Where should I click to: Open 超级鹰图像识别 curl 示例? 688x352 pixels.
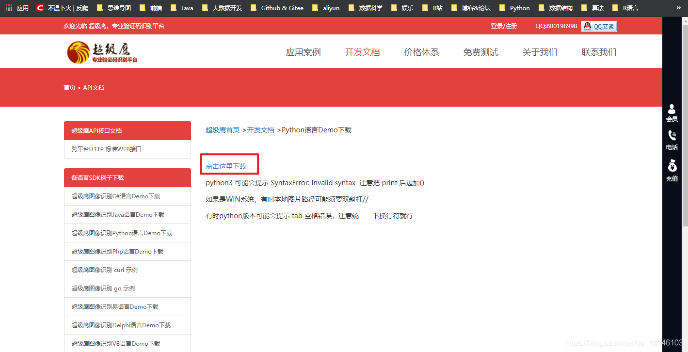click(128, 270)
